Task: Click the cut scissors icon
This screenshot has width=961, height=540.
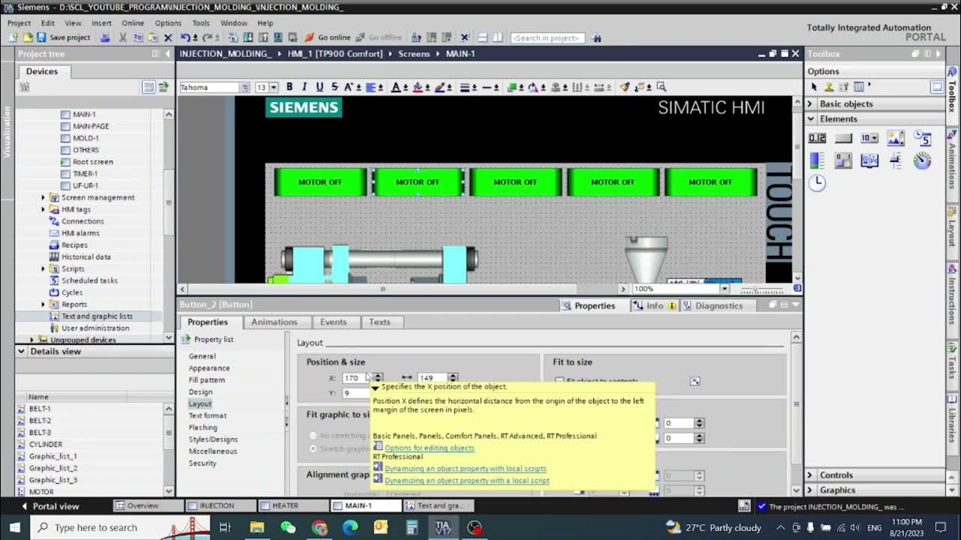Action: click(x=122, y=37)
